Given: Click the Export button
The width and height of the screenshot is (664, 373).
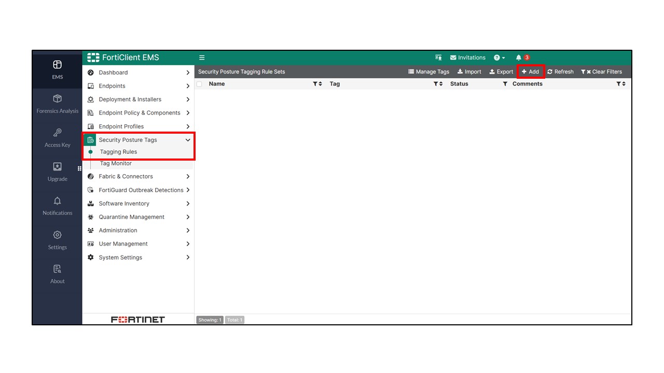Looking at the screenshot, I should [501, 71].
